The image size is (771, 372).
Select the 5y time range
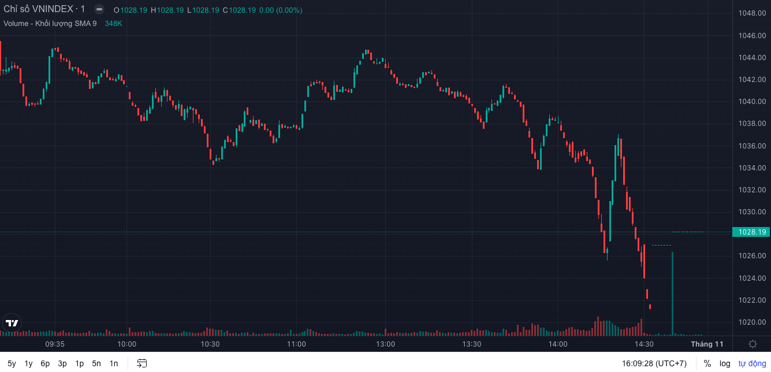pyautogui.click(x=12, y=363)
